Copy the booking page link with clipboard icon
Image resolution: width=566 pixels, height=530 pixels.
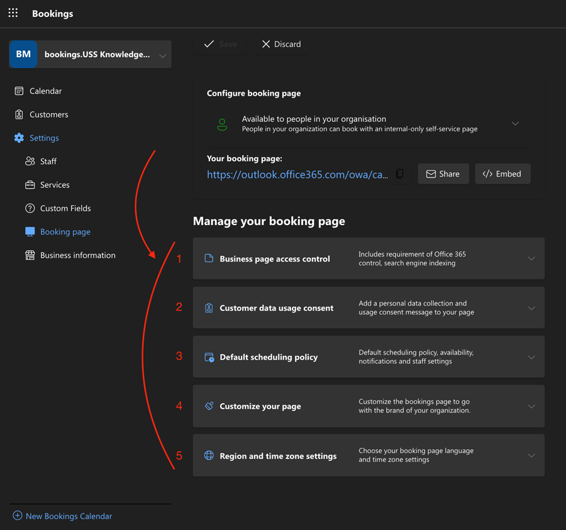(399, 174)
